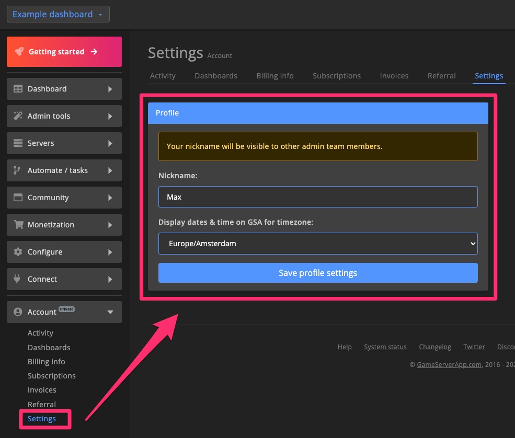Image resolution: width=515 pixels, height=438 pixels.
Task: Click the Community window icon
Action: coord(18,198)
